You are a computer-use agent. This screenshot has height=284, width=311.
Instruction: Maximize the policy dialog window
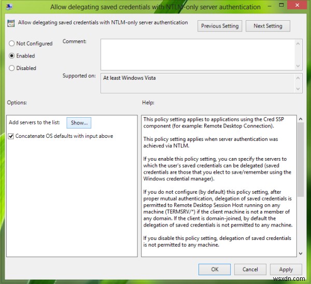click(281, 5)
